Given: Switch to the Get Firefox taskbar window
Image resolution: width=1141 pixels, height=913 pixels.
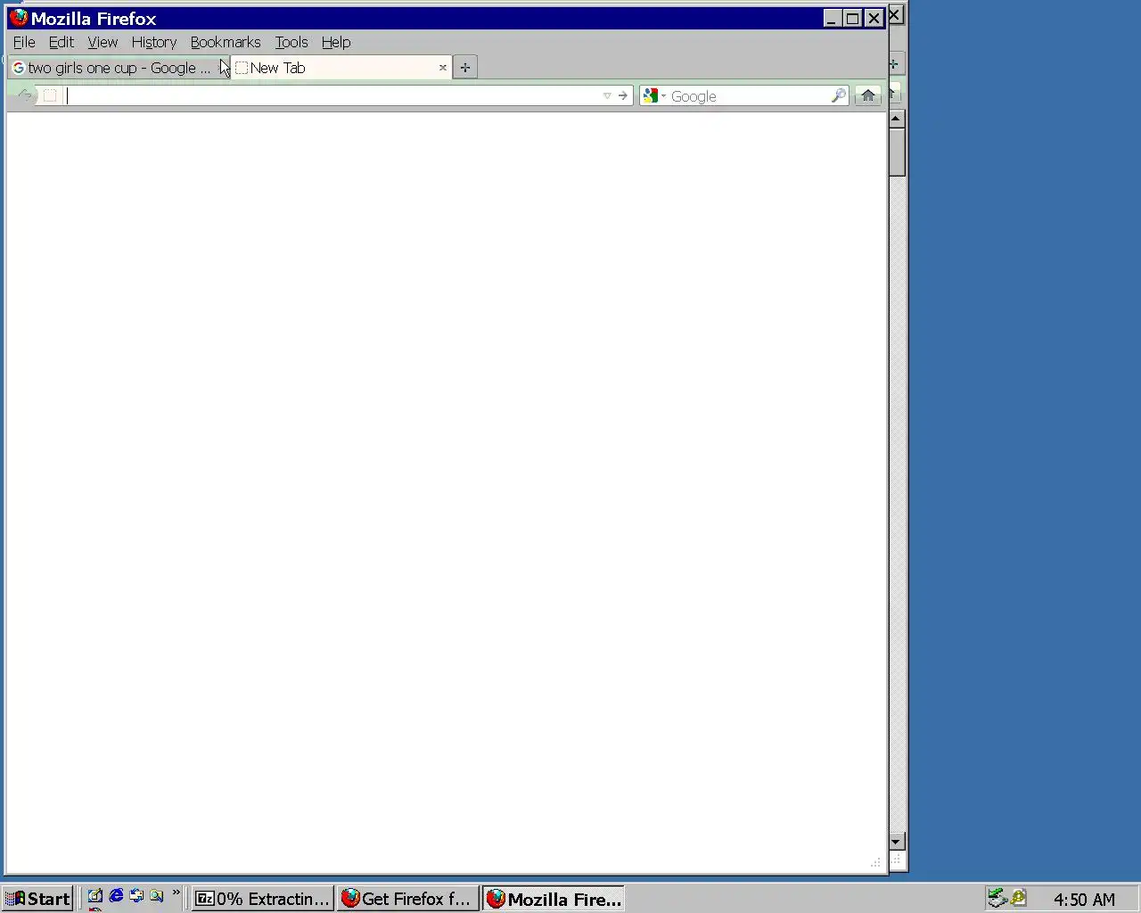Looking at the screenshot, I should 408,899.
